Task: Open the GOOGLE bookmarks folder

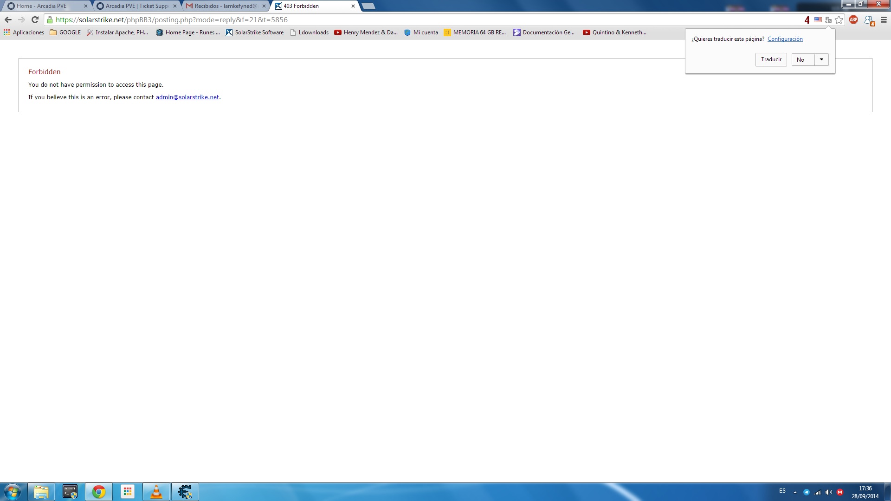Action: [65, 32]
